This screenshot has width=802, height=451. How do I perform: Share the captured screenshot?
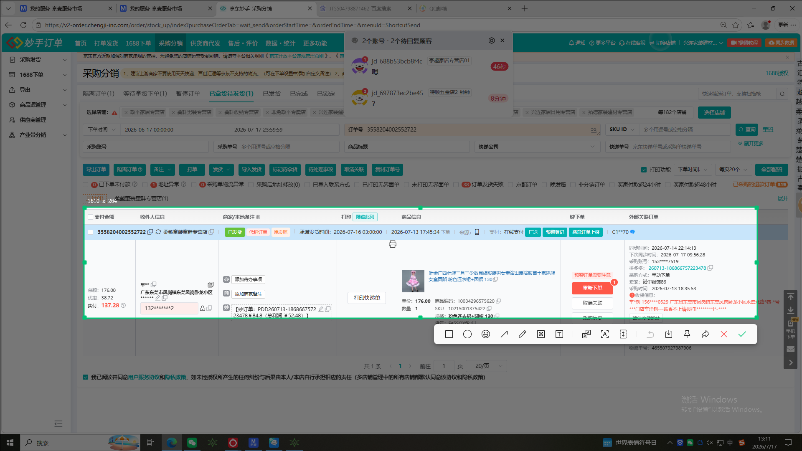tap(706, 334)
